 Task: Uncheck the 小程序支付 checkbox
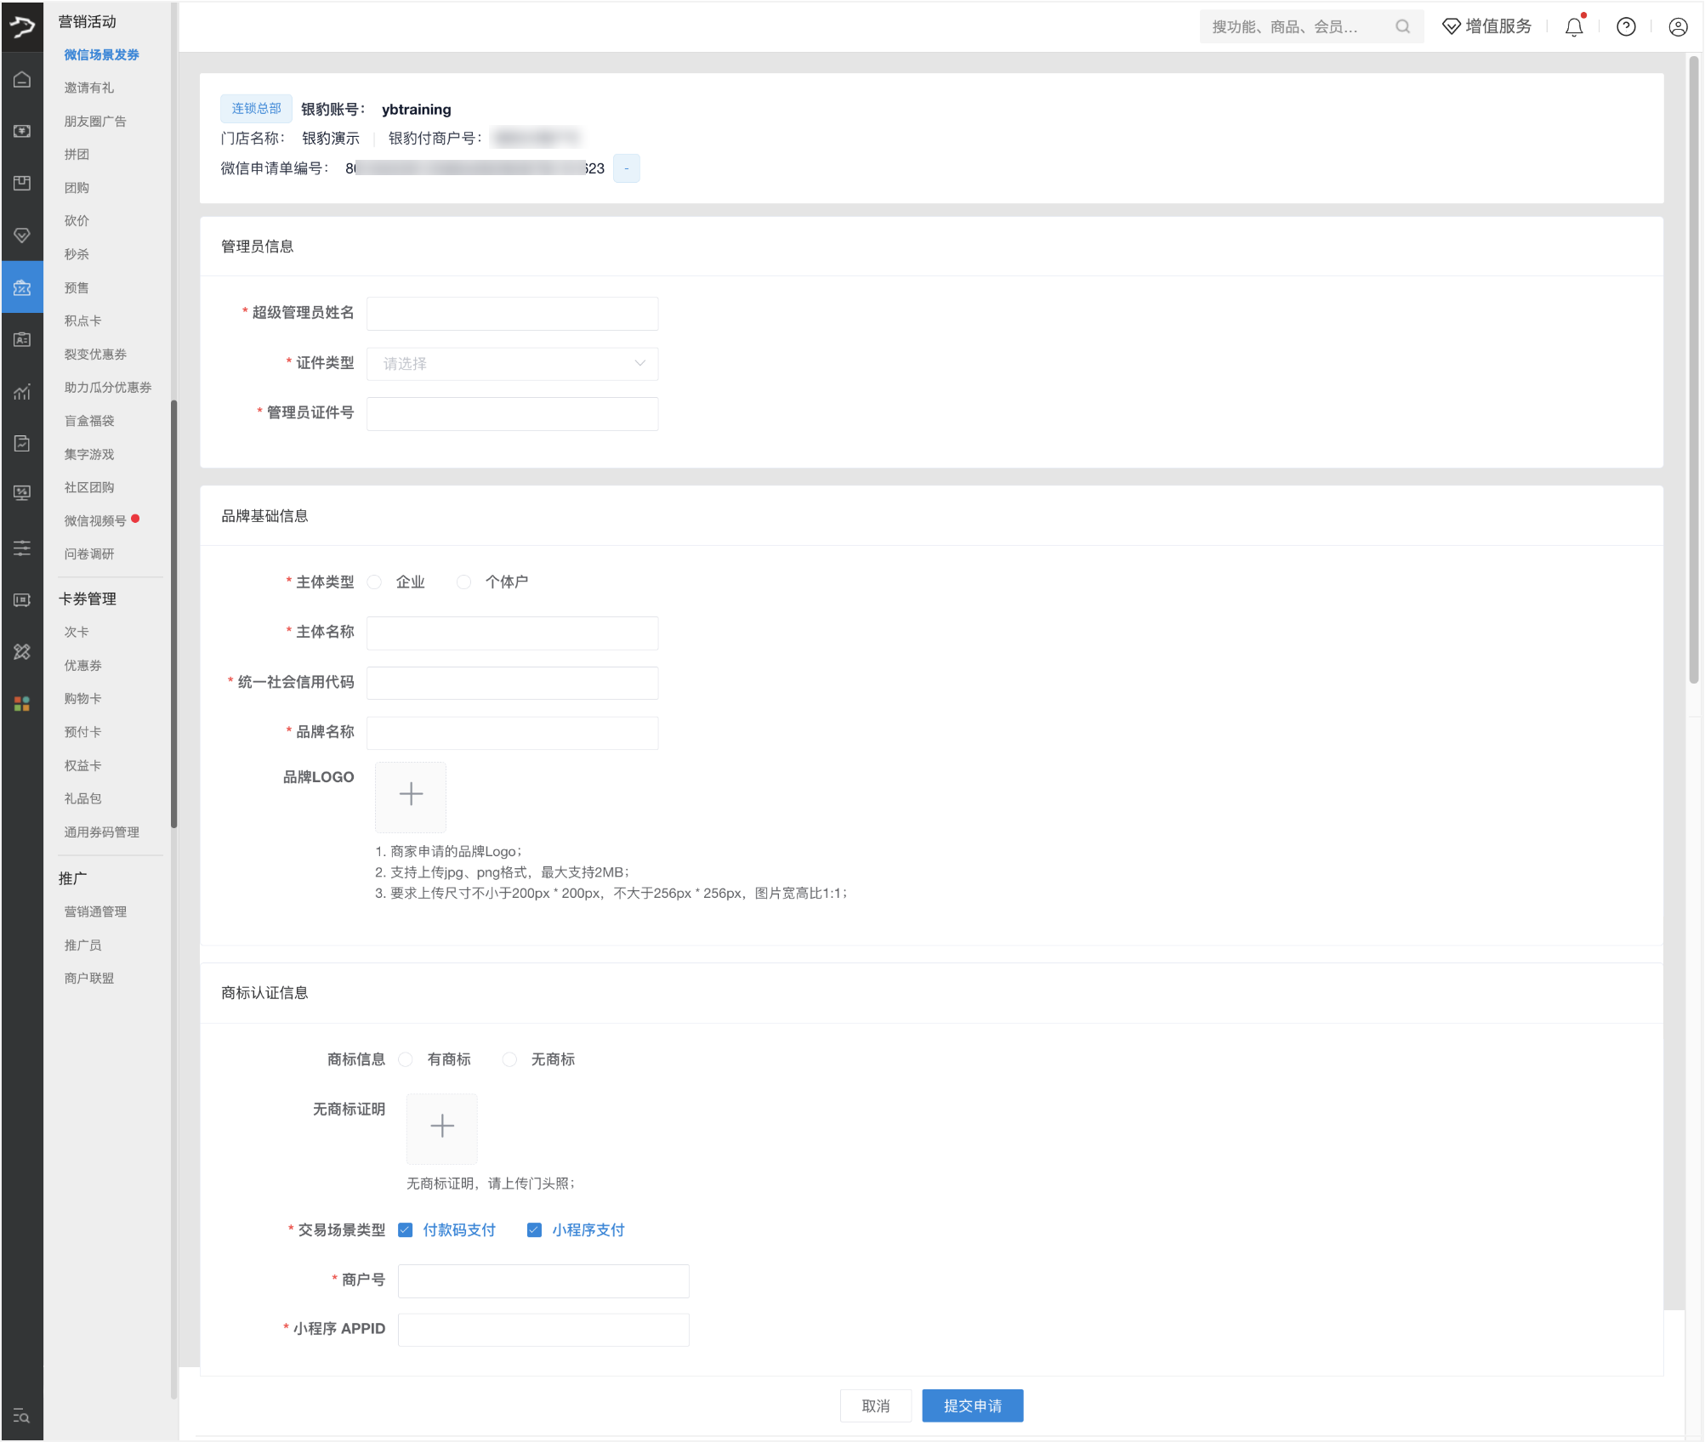click(534, 1230)
